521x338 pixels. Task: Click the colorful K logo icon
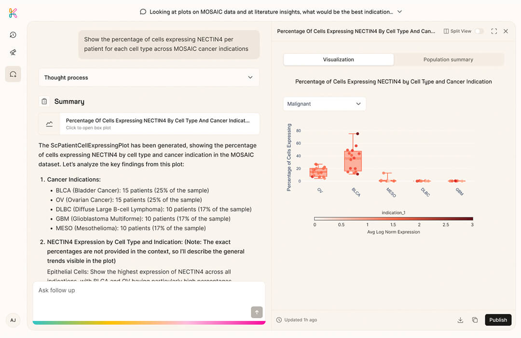(x=13, y=13)
